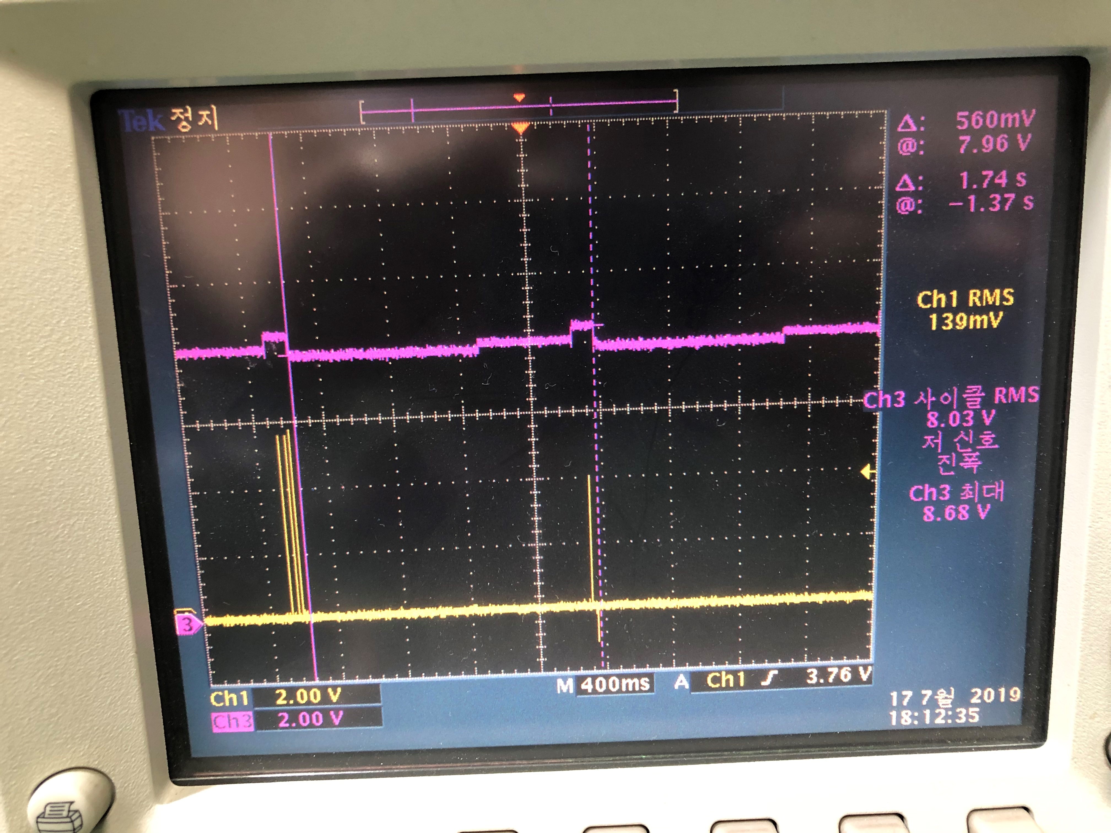Viewport: 1111px width, 833px height.
Task: Click the yellow trigger level arrow
Action: (867, 472)
